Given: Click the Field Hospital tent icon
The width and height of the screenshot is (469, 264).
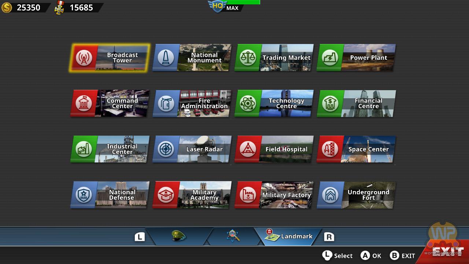Looking at the screenshot, I should [x=248, y=149].
